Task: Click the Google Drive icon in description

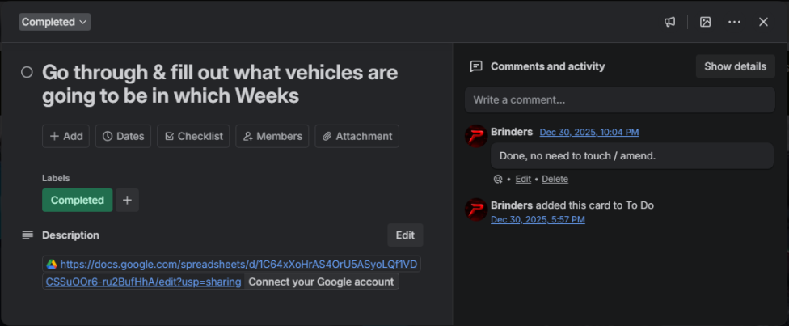Action: pos(51,264)
